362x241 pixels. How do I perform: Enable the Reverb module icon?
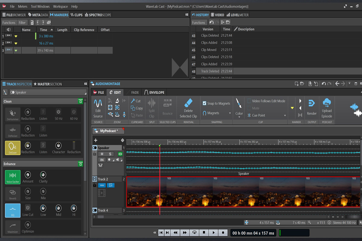(x=13, y=194)
